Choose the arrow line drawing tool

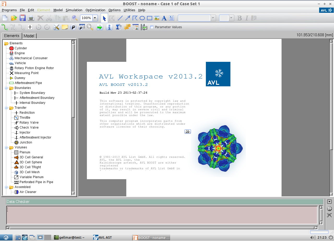point(128,18)
